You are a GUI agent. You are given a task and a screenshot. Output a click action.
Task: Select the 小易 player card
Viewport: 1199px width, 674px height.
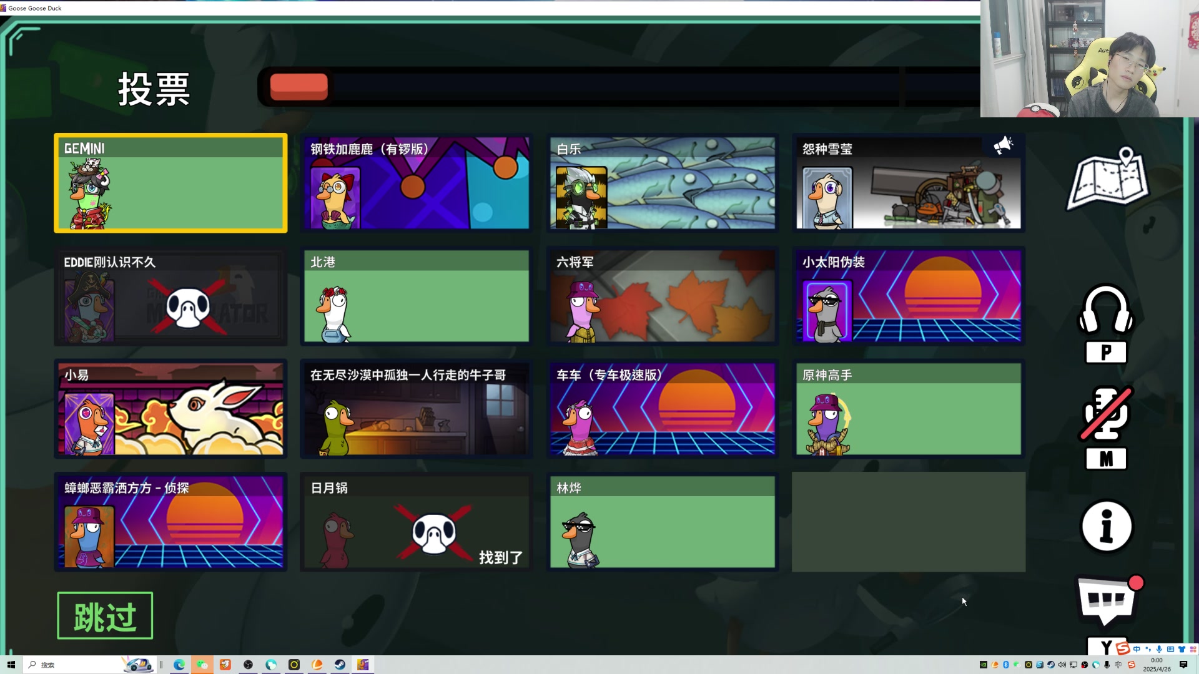(170, 409)
